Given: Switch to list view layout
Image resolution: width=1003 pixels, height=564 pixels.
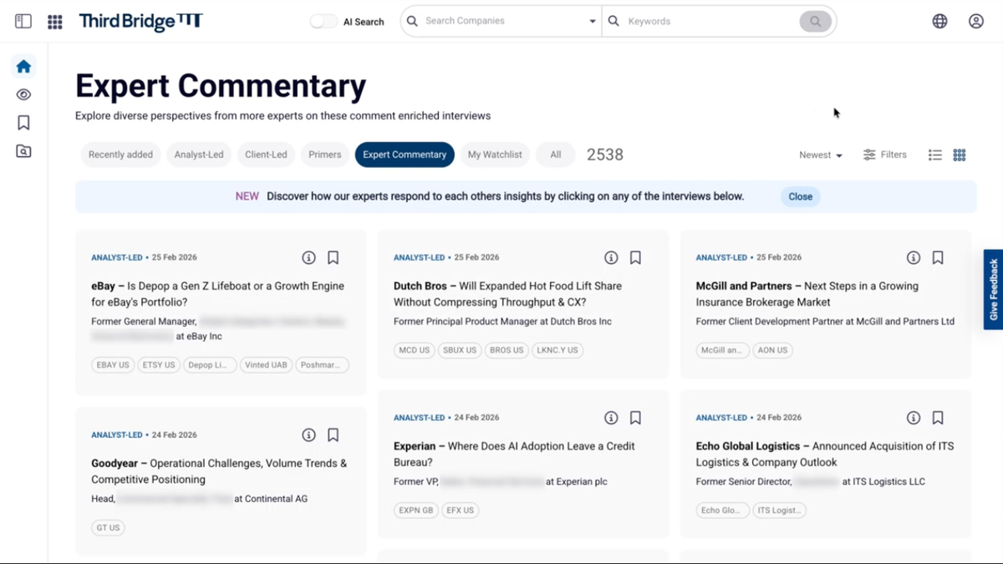Looking at the screenshot, I should click(934, 155).
